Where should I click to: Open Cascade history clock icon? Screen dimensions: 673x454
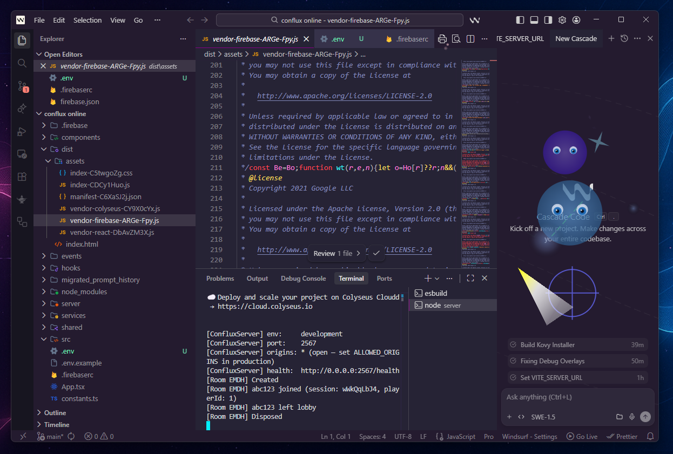coord(624,39)
